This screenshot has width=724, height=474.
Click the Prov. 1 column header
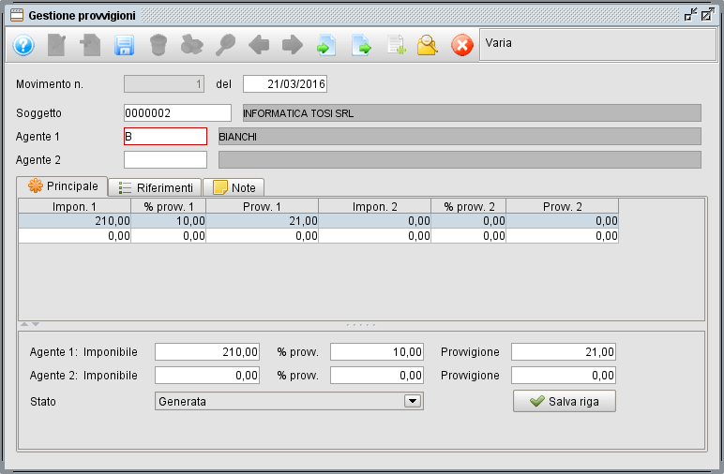262,206
